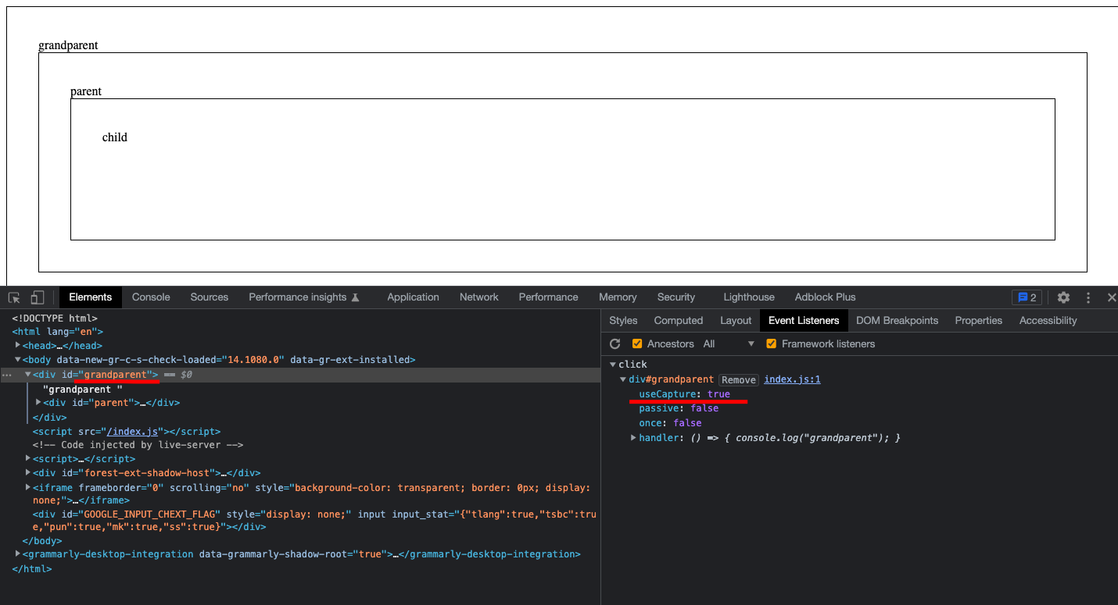Open the issues counter showing 2
Screen dimensions: 1118x605
pyautogui.click(x=1027, y=297)
